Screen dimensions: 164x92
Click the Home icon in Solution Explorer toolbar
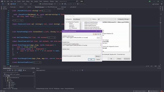[x=8, y=71]
